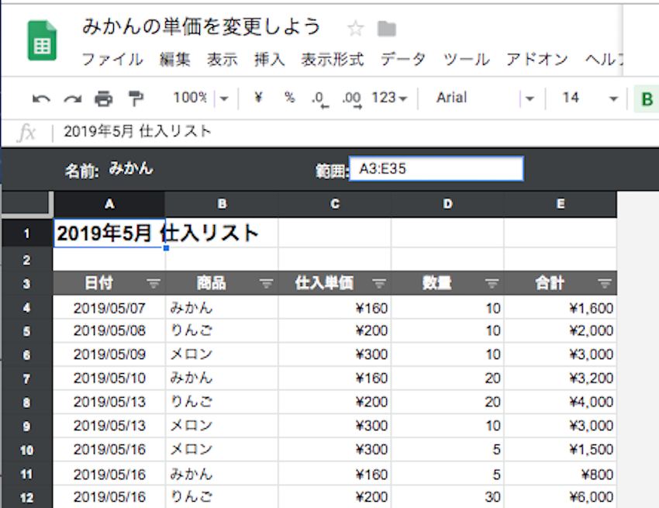This screenshot has height=508, width=659.
Task: Star the document with star icon
Action: click(x=356, y=29)
